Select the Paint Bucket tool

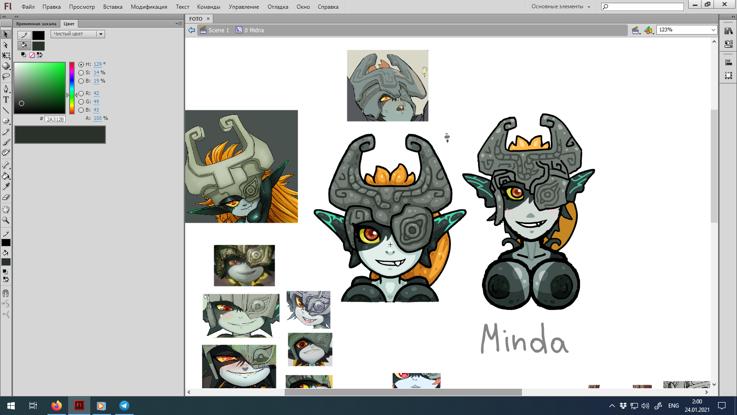click(x=6, y=176)
